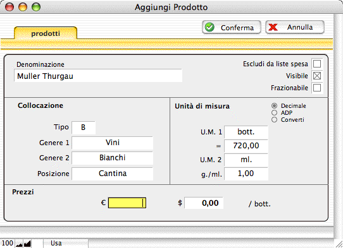Click the zoom-out mountain icon in status bar
343x248 pixels.
click(x=19, y=244)
